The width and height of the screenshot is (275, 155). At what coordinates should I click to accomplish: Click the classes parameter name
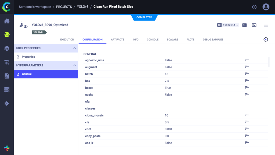[90, 108]
